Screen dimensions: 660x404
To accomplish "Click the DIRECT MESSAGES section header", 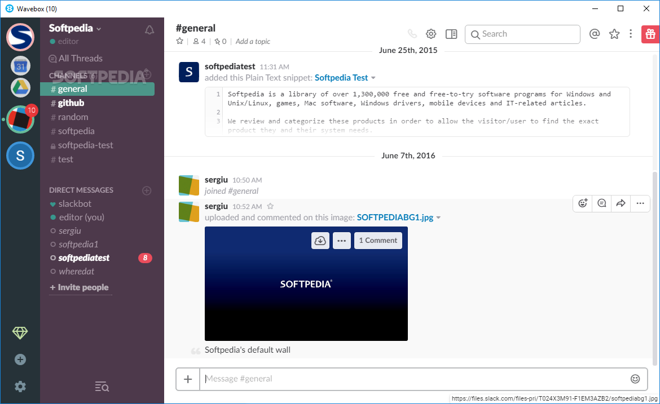I will [x=81, y=190].
